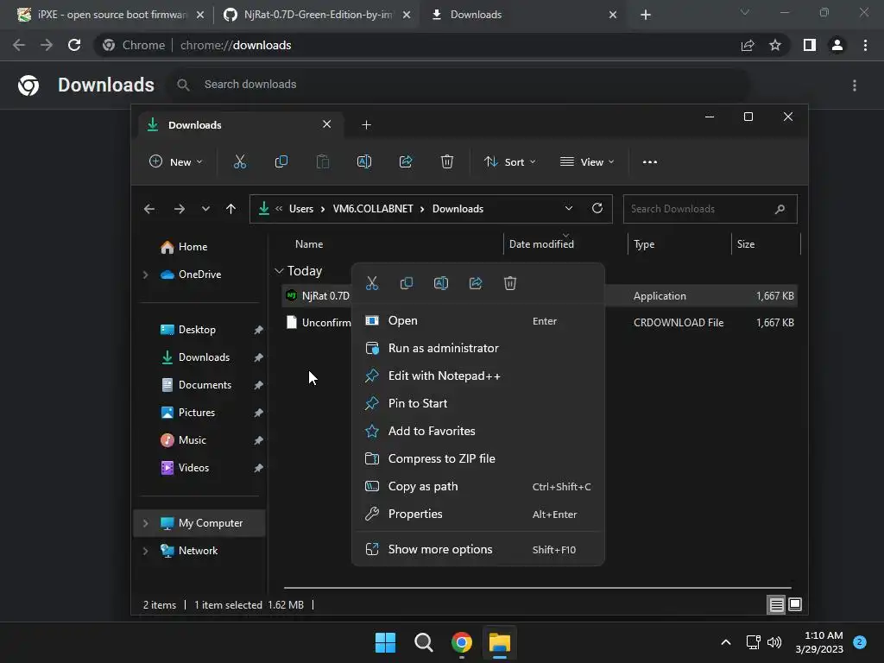Click File Explorer icon on taskbar
Screen dimensions: 884x663
click(x=500, y=642)
